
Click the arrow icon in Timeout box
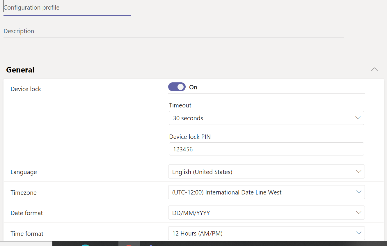tap(358, 118)
